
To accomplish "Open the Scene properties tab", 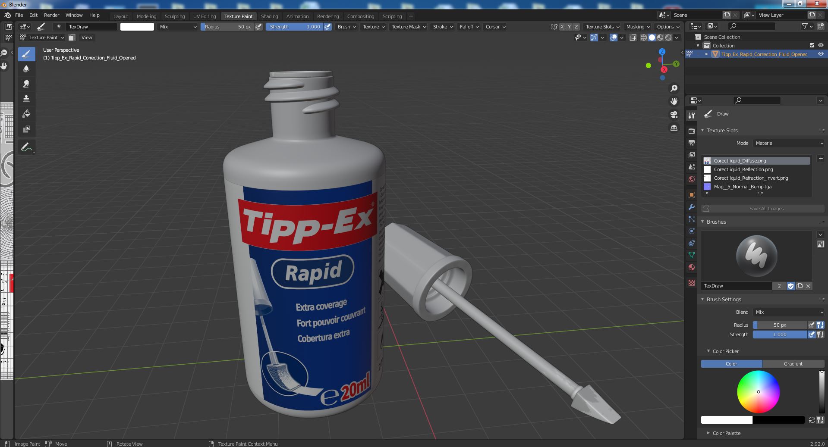I will [692, 167].
